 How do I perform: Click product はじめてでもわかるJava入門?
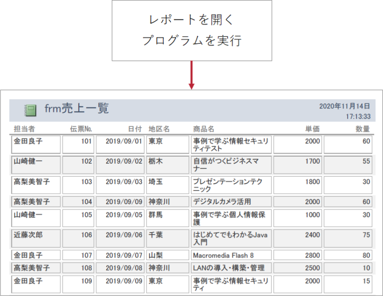pos(231,238)
